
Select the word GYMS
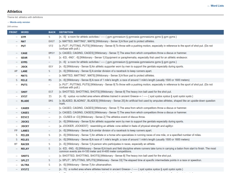click(24, 62)
